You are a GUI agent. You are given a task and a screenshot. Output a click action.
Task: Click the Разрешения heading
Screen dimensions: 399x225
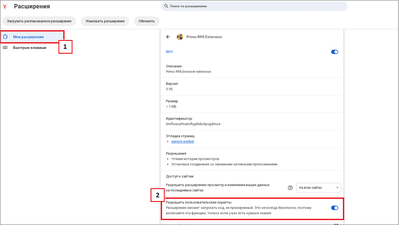pos(176,154)
